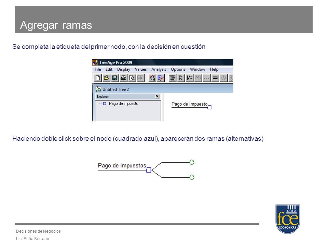Click the single V= define variable icon

189,78
